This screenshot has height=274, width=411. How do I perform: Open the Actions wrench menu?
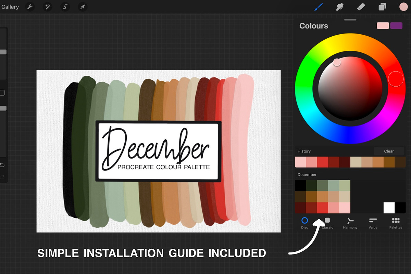click(x=30, y=7)
